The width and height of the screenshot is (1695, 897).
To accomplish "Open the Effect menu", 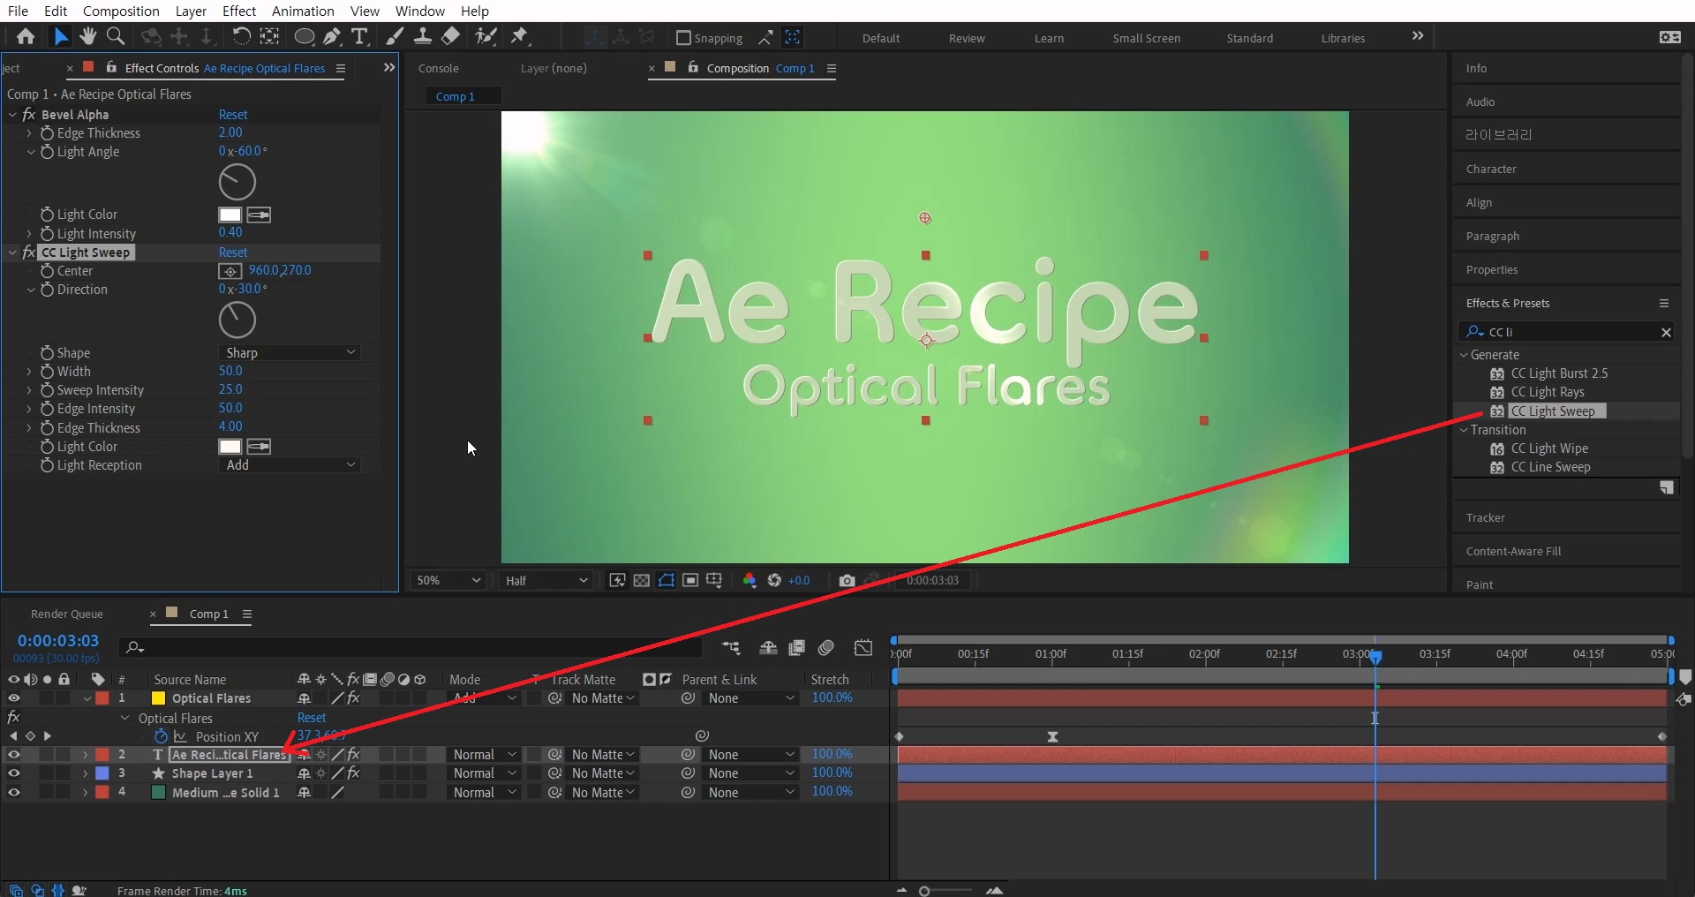I will coord(239,11).
